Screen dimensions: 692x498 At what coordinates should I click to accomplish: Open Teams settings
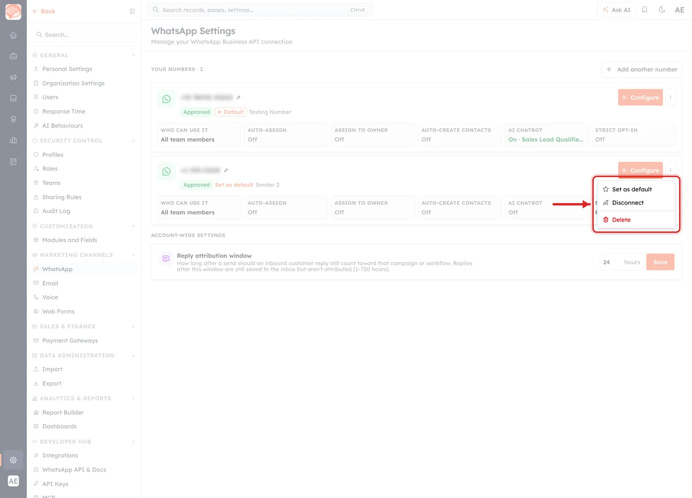click(51, 183)
